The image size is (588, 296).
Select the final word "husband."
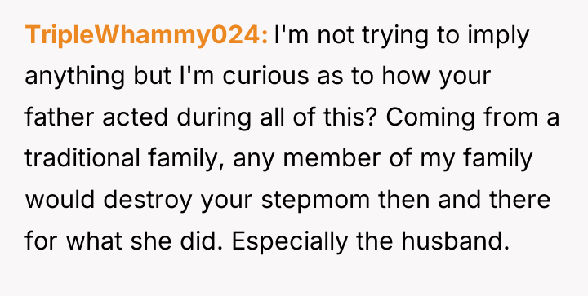click(x=455, y=241)
